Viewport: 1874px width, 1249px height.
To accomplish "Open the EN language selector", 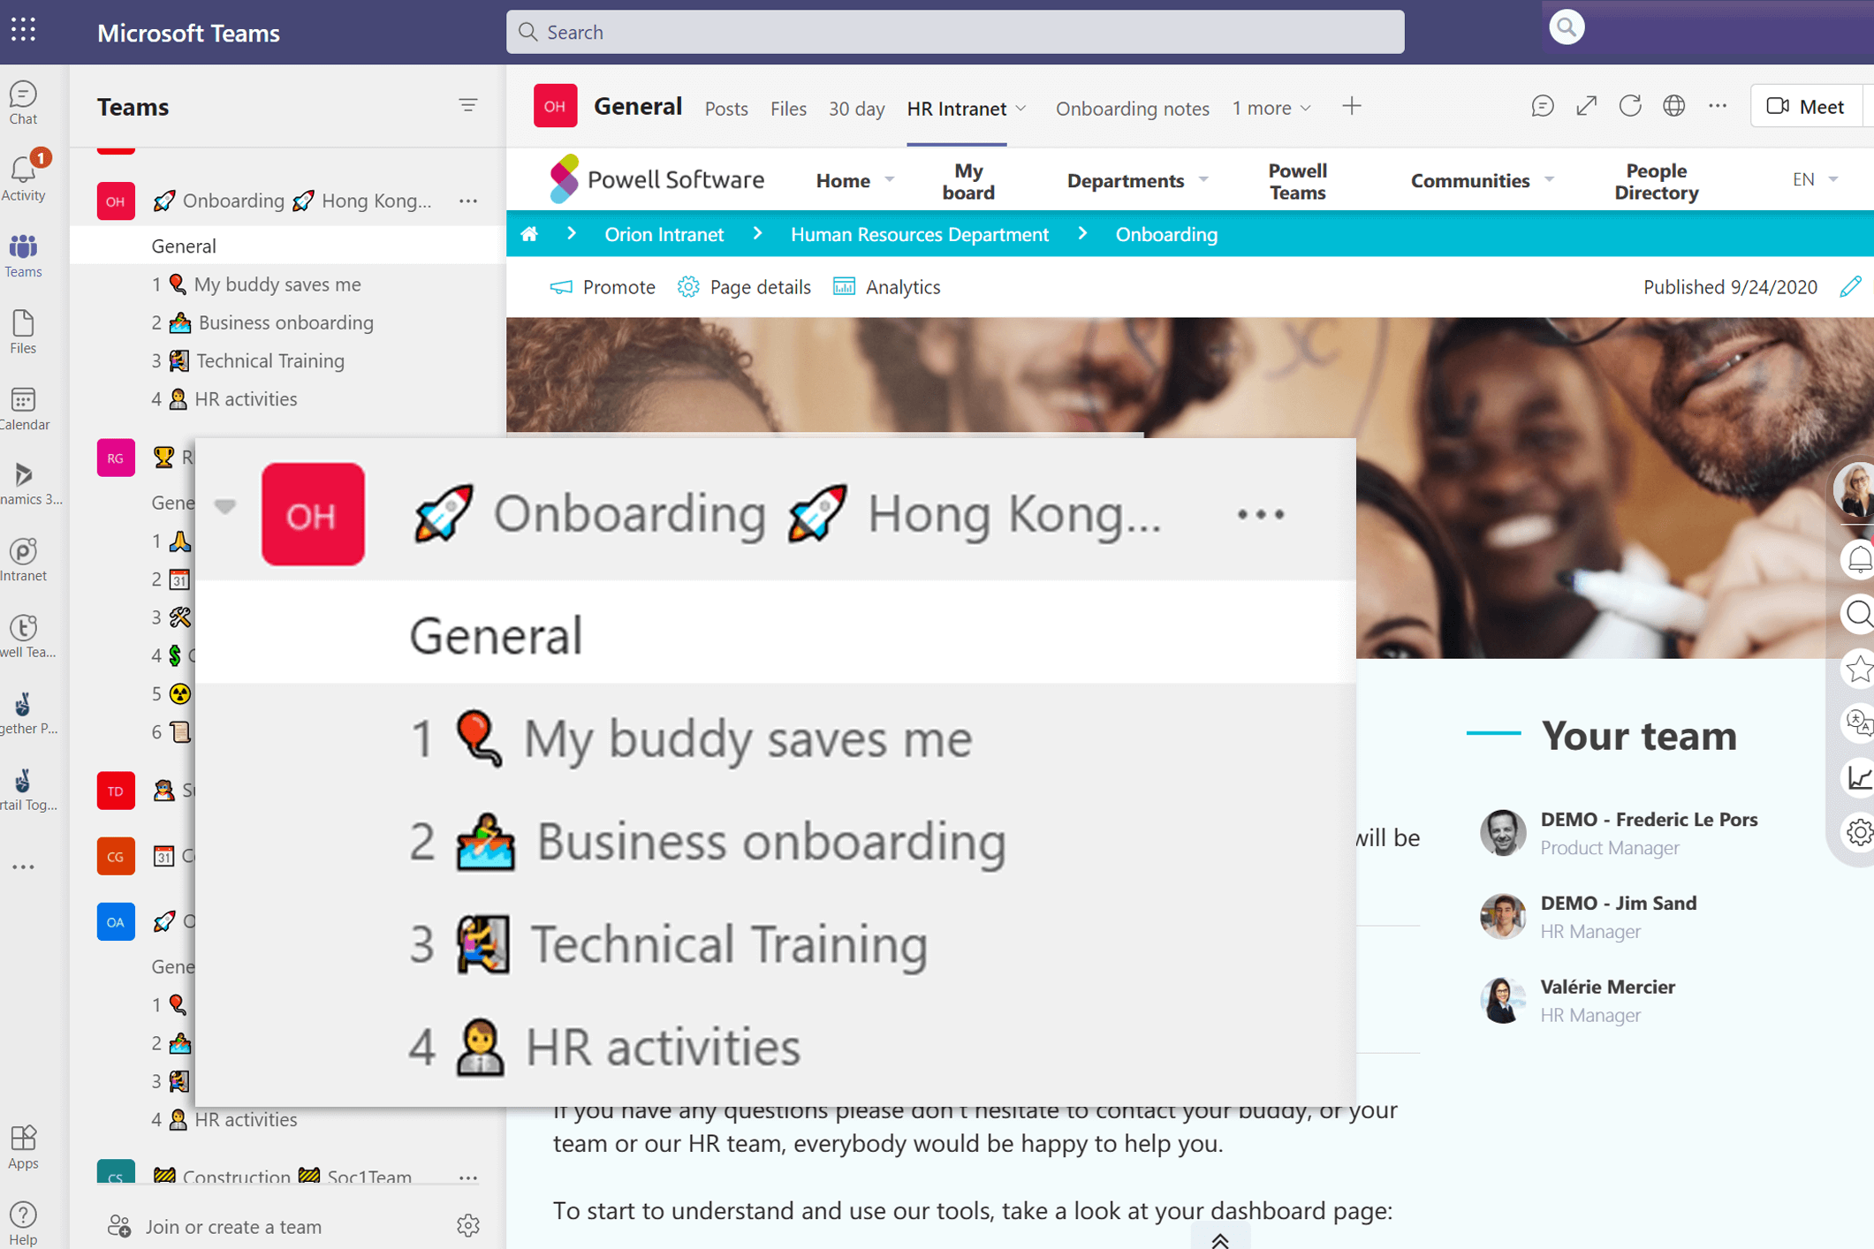I will click(1815, 179).
